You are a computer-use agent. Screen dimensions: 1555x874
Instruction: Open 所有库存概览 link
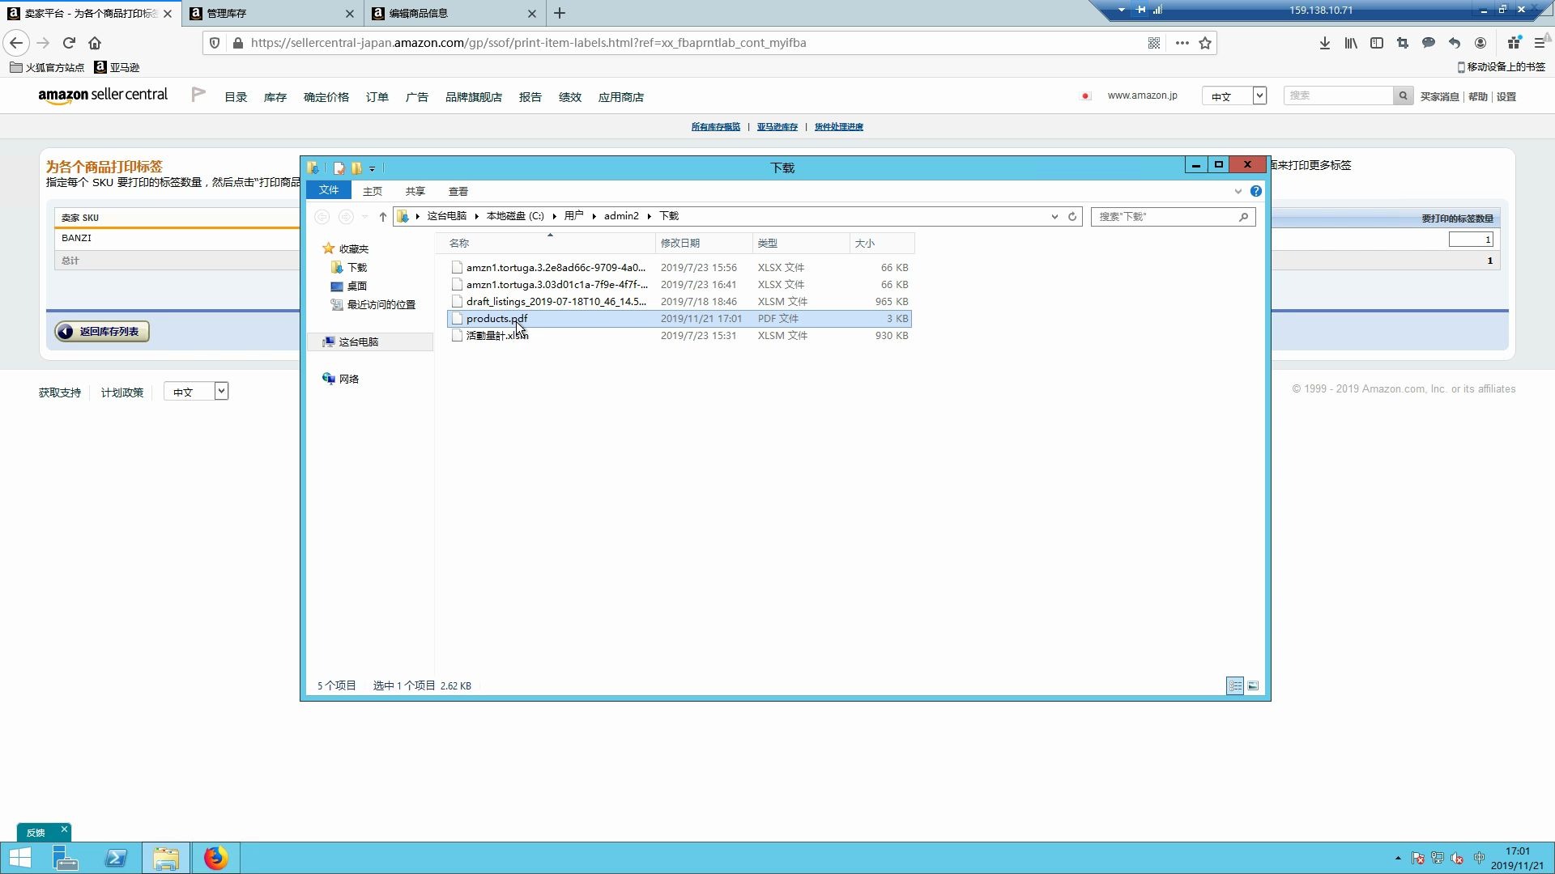716,127
